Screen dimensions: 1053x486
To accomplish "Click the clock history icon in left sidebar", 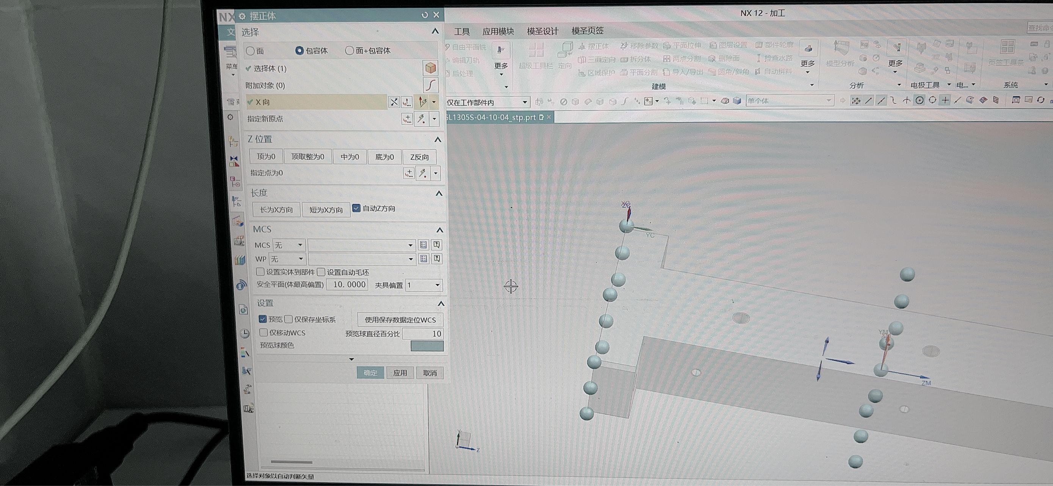I will pos(244,334).
